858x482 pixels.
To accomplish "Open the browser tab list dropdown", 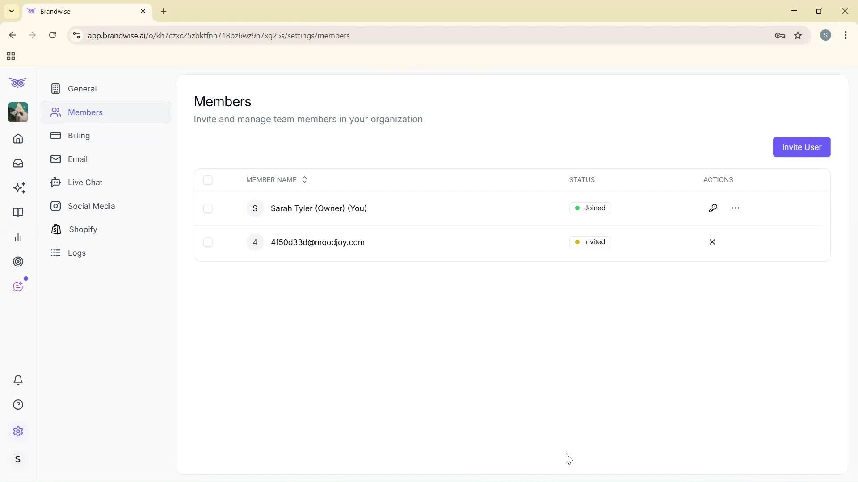I will [11, 11].
